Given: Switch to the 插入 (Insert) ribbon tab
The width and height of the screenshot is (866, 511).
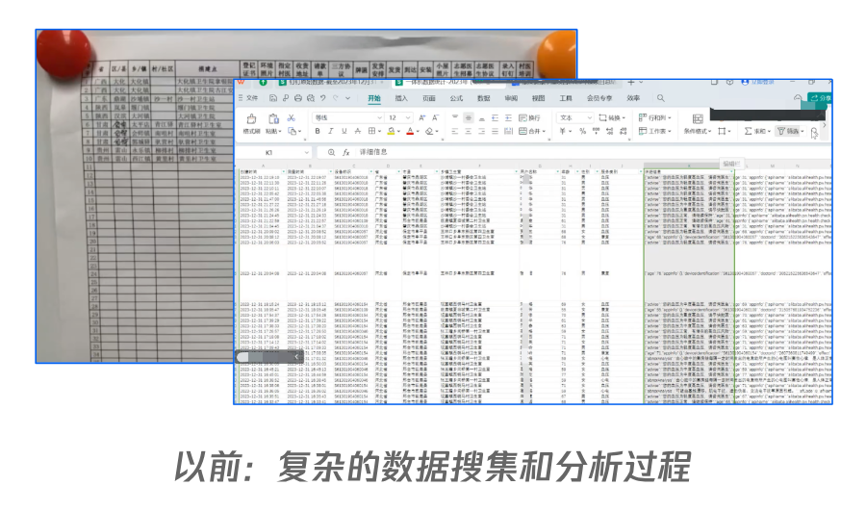Looking at the screenshot, I should pos(401,98).
